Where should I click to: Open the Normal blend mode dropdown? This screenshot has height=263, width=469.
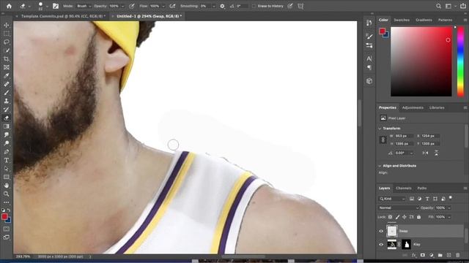(399, 207)
